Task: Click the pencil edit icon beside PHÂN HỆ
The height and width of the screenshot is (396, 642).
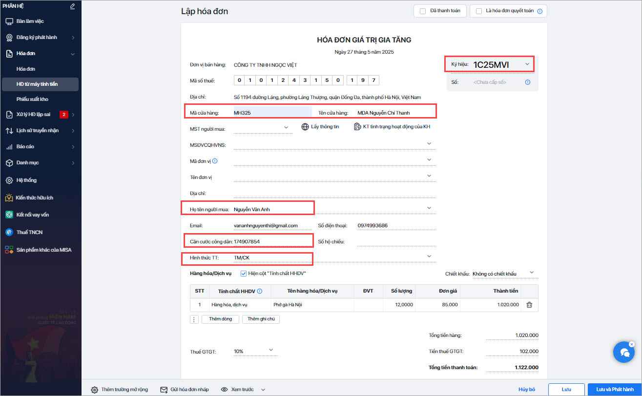Action: pos(72,6)
